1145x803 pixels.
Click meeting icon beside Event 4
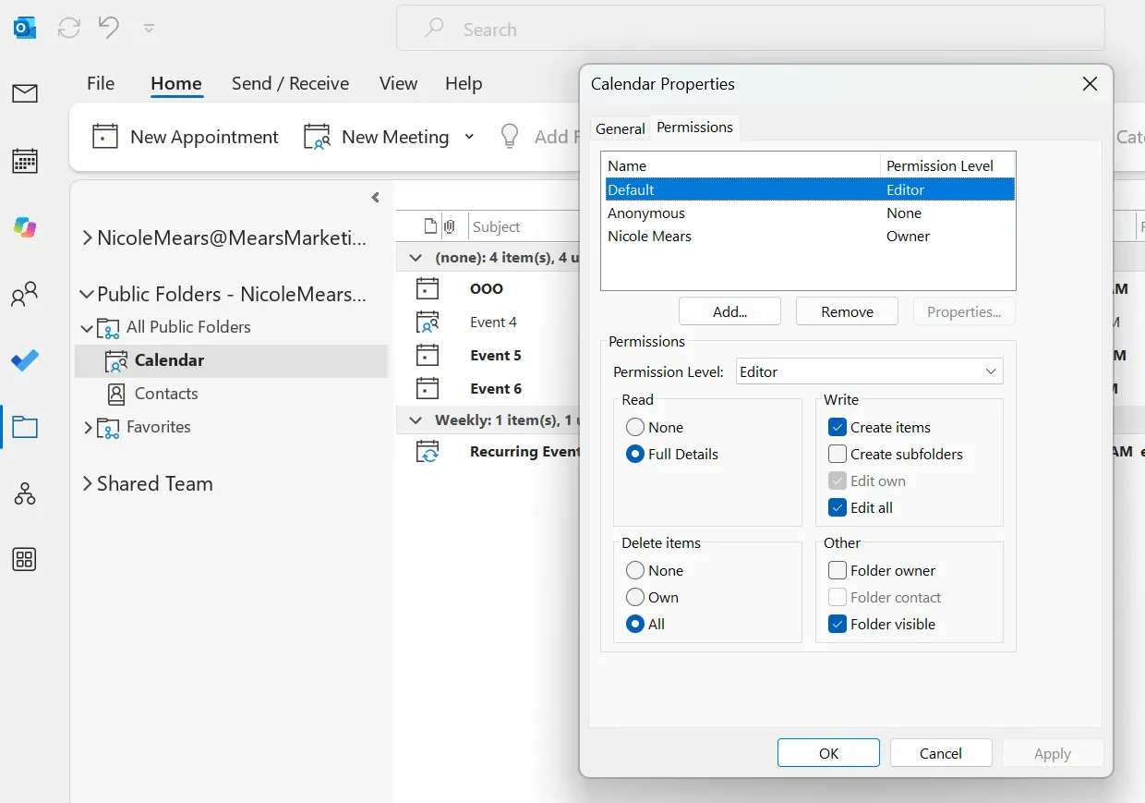[428, 322]
